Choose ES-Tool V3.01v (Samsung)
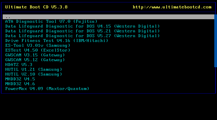This screenshot has height=120, width=217. (x=38, y=46)
